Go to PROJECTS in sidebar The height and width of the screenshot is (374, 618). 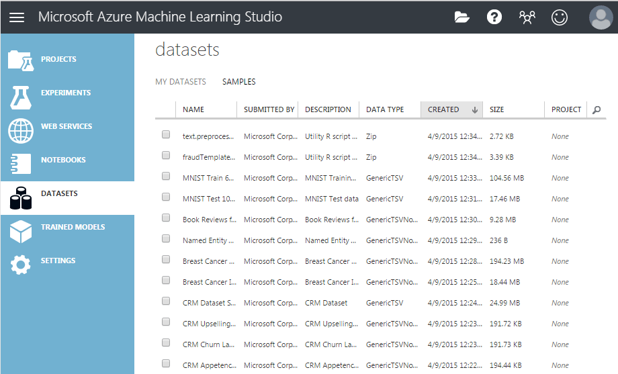click(x=58, y=59)
